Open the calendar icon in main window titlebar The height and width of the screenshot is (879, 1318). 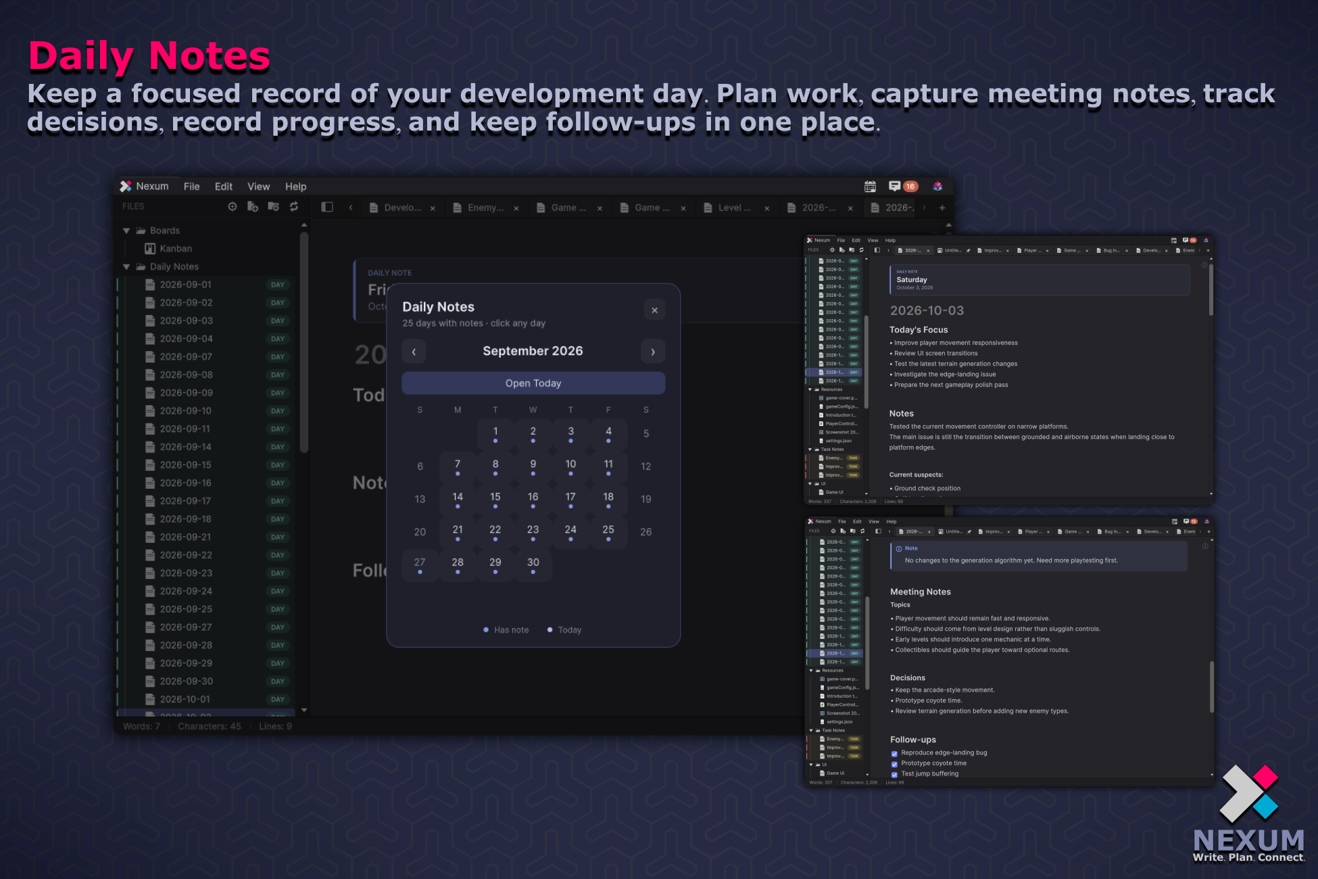pyautogui.click(x=870, y=187)
